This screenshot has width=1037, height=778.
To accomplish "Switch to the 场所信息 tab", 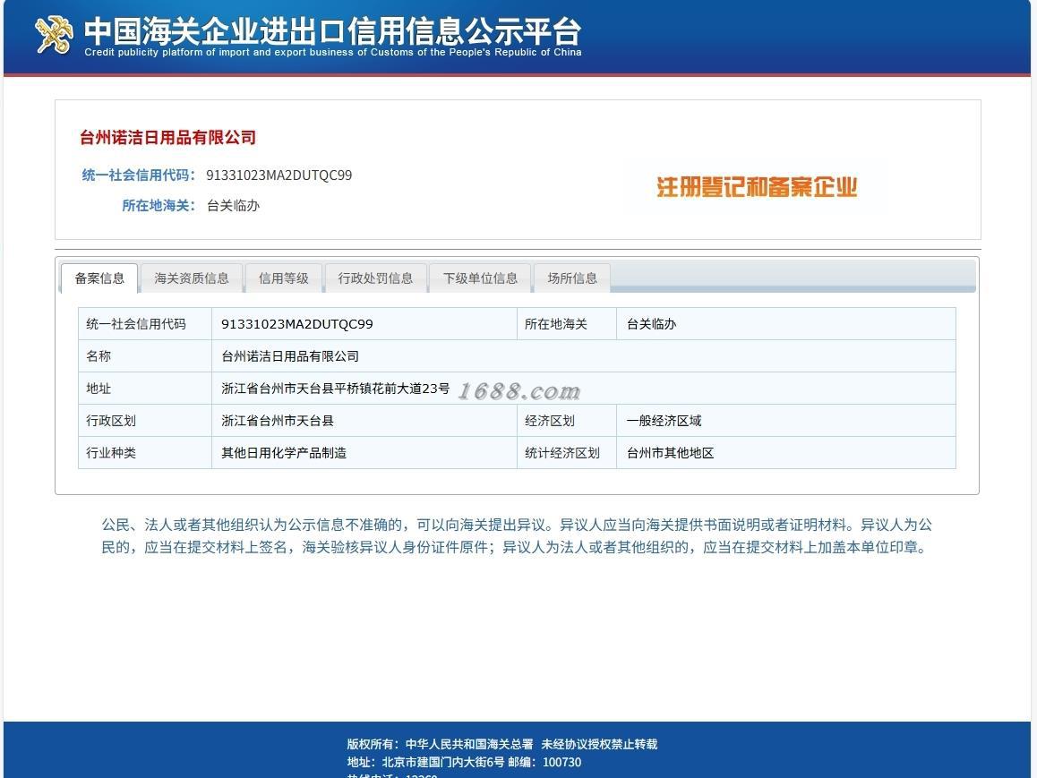I will pos(572,278).
